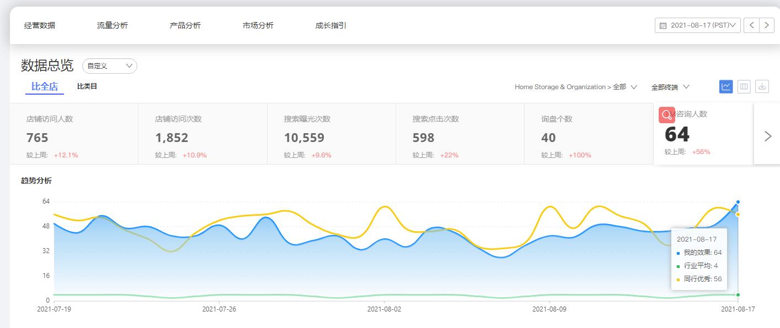The image size is (780, 328).
Task: Toggle the 我的效果 legend entry in tooltip
Action: pos(698,253)
